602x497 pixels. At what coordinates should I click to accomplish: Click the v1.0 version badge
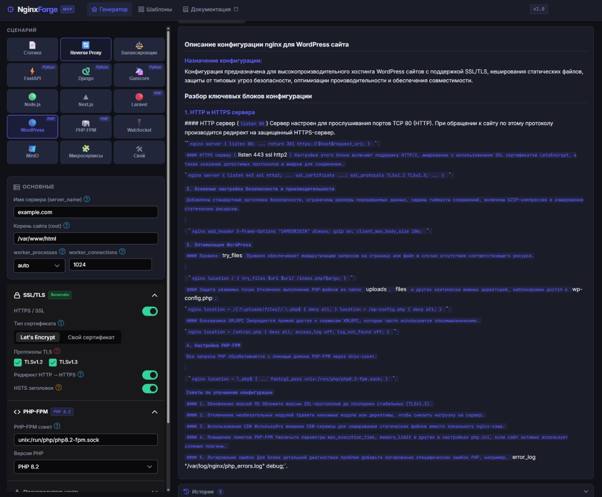coord(539,9)
